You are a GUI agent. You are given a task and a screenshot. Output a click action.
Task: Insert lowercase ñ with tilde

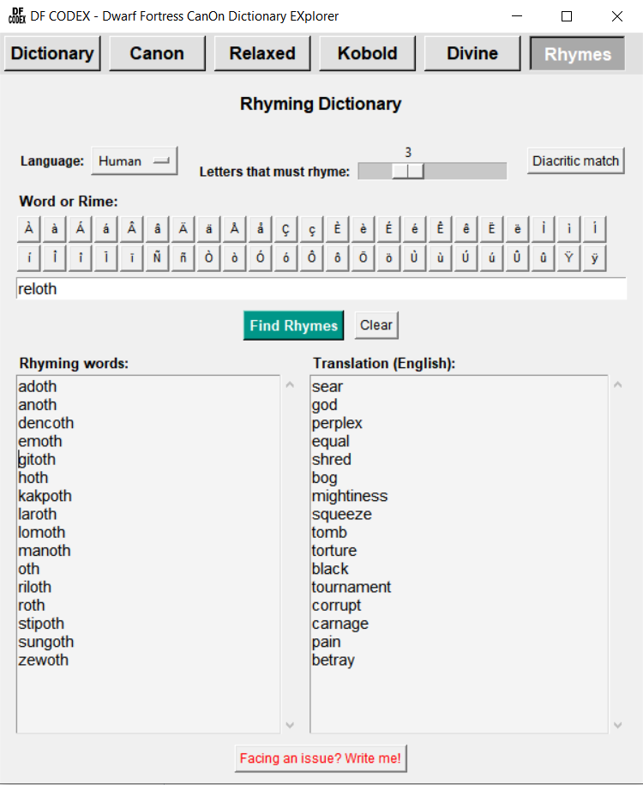click(x=183, y=258)
